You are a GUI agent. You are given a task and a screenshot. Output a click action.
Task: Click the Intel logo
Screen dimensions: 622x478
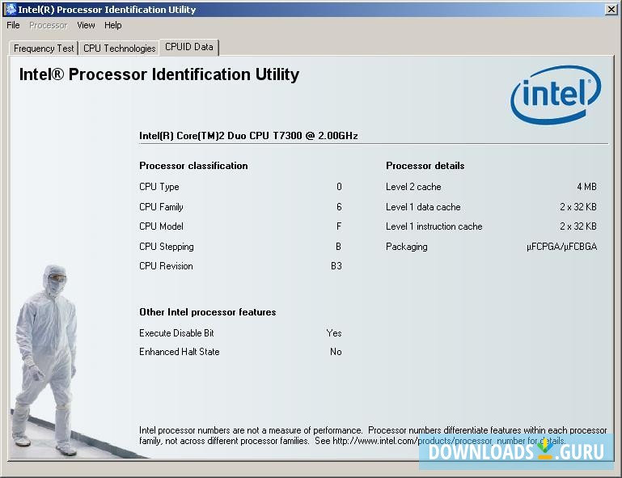pos(556,95)
